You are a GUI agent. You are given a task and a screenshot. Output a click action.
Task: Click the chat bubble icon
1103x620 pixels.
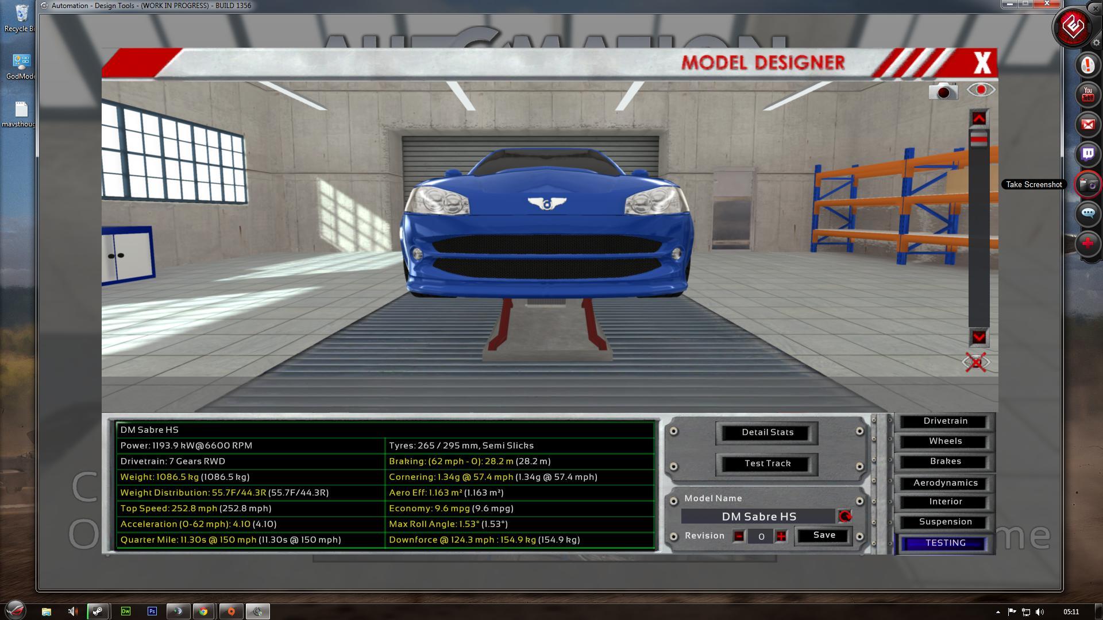click(x=1087, y=214)
